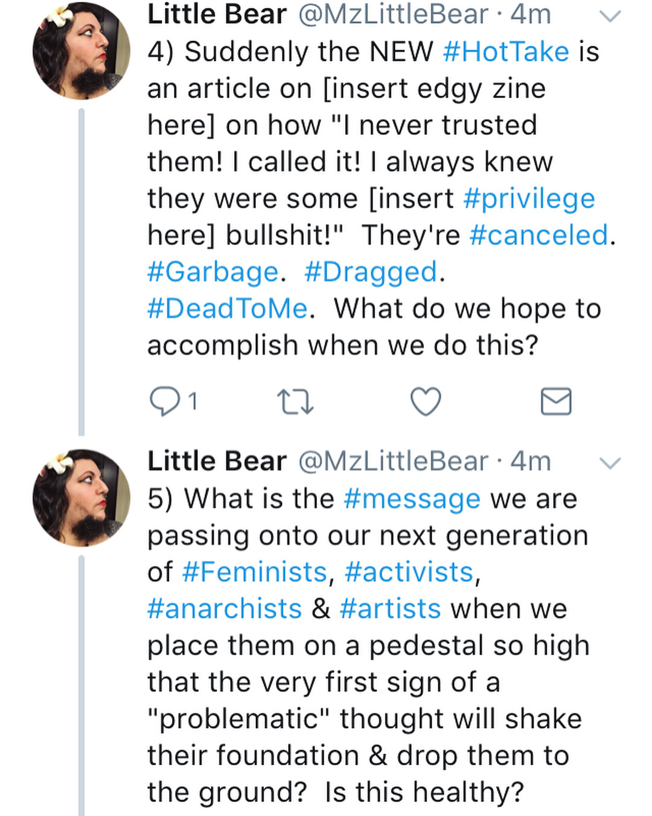652x816 pixels.
Task: View the #DeadToMe hashtag
Action: click(228, 309)
